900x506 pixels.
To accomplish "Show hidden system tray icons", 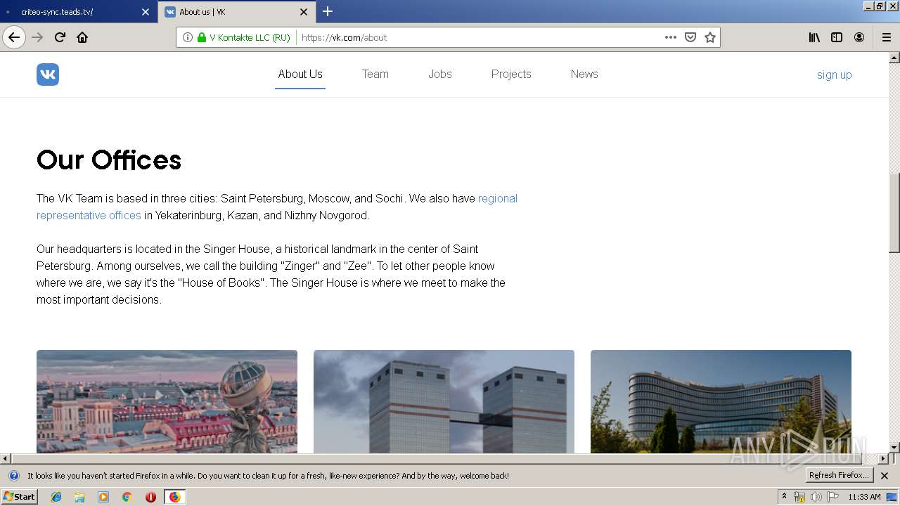I will point(784,497).
